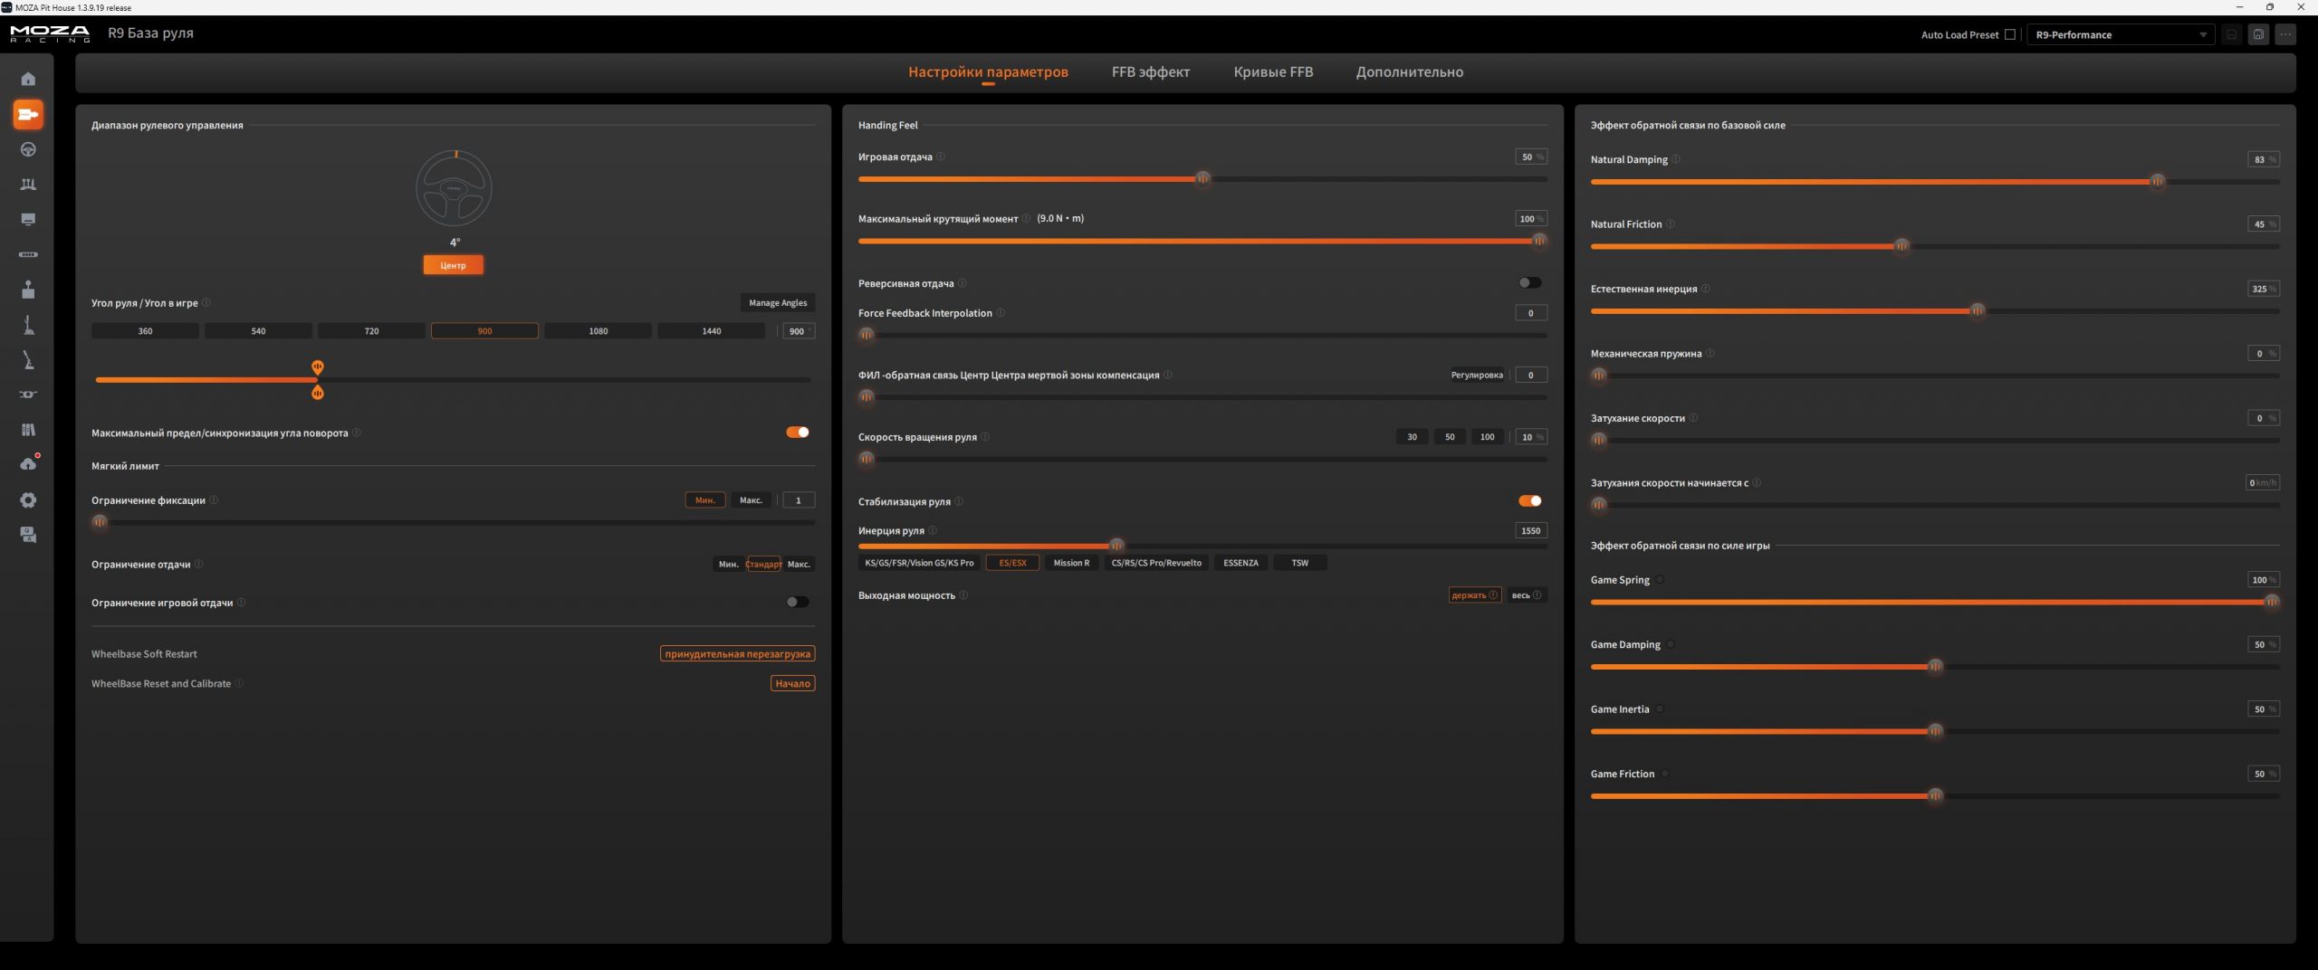Click the Инерция руля value field 1550

[x=1531, y=531]
